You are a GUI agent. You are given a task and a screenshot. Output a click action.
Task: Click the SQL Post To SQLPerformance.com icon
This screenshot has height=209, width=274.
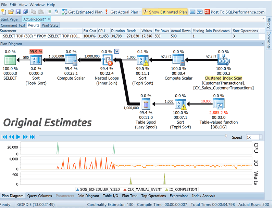click(x=207, y=12)
